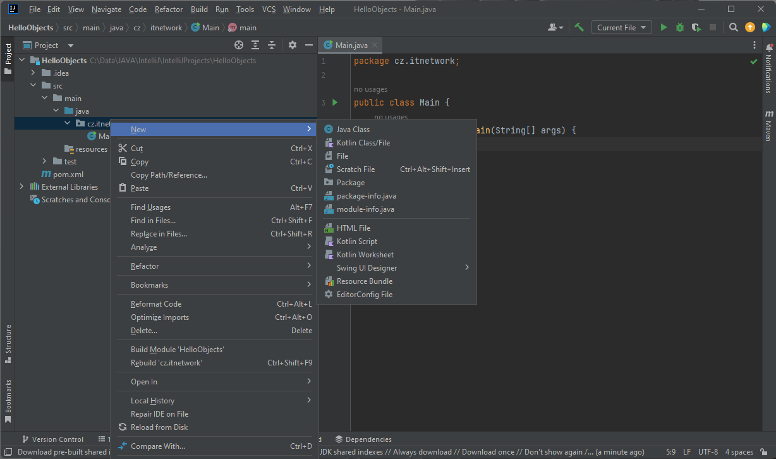Viewport: 776px width, 459px height.
Task: Click the run gutter arrow by Main class
Action: tap(335, 102)
